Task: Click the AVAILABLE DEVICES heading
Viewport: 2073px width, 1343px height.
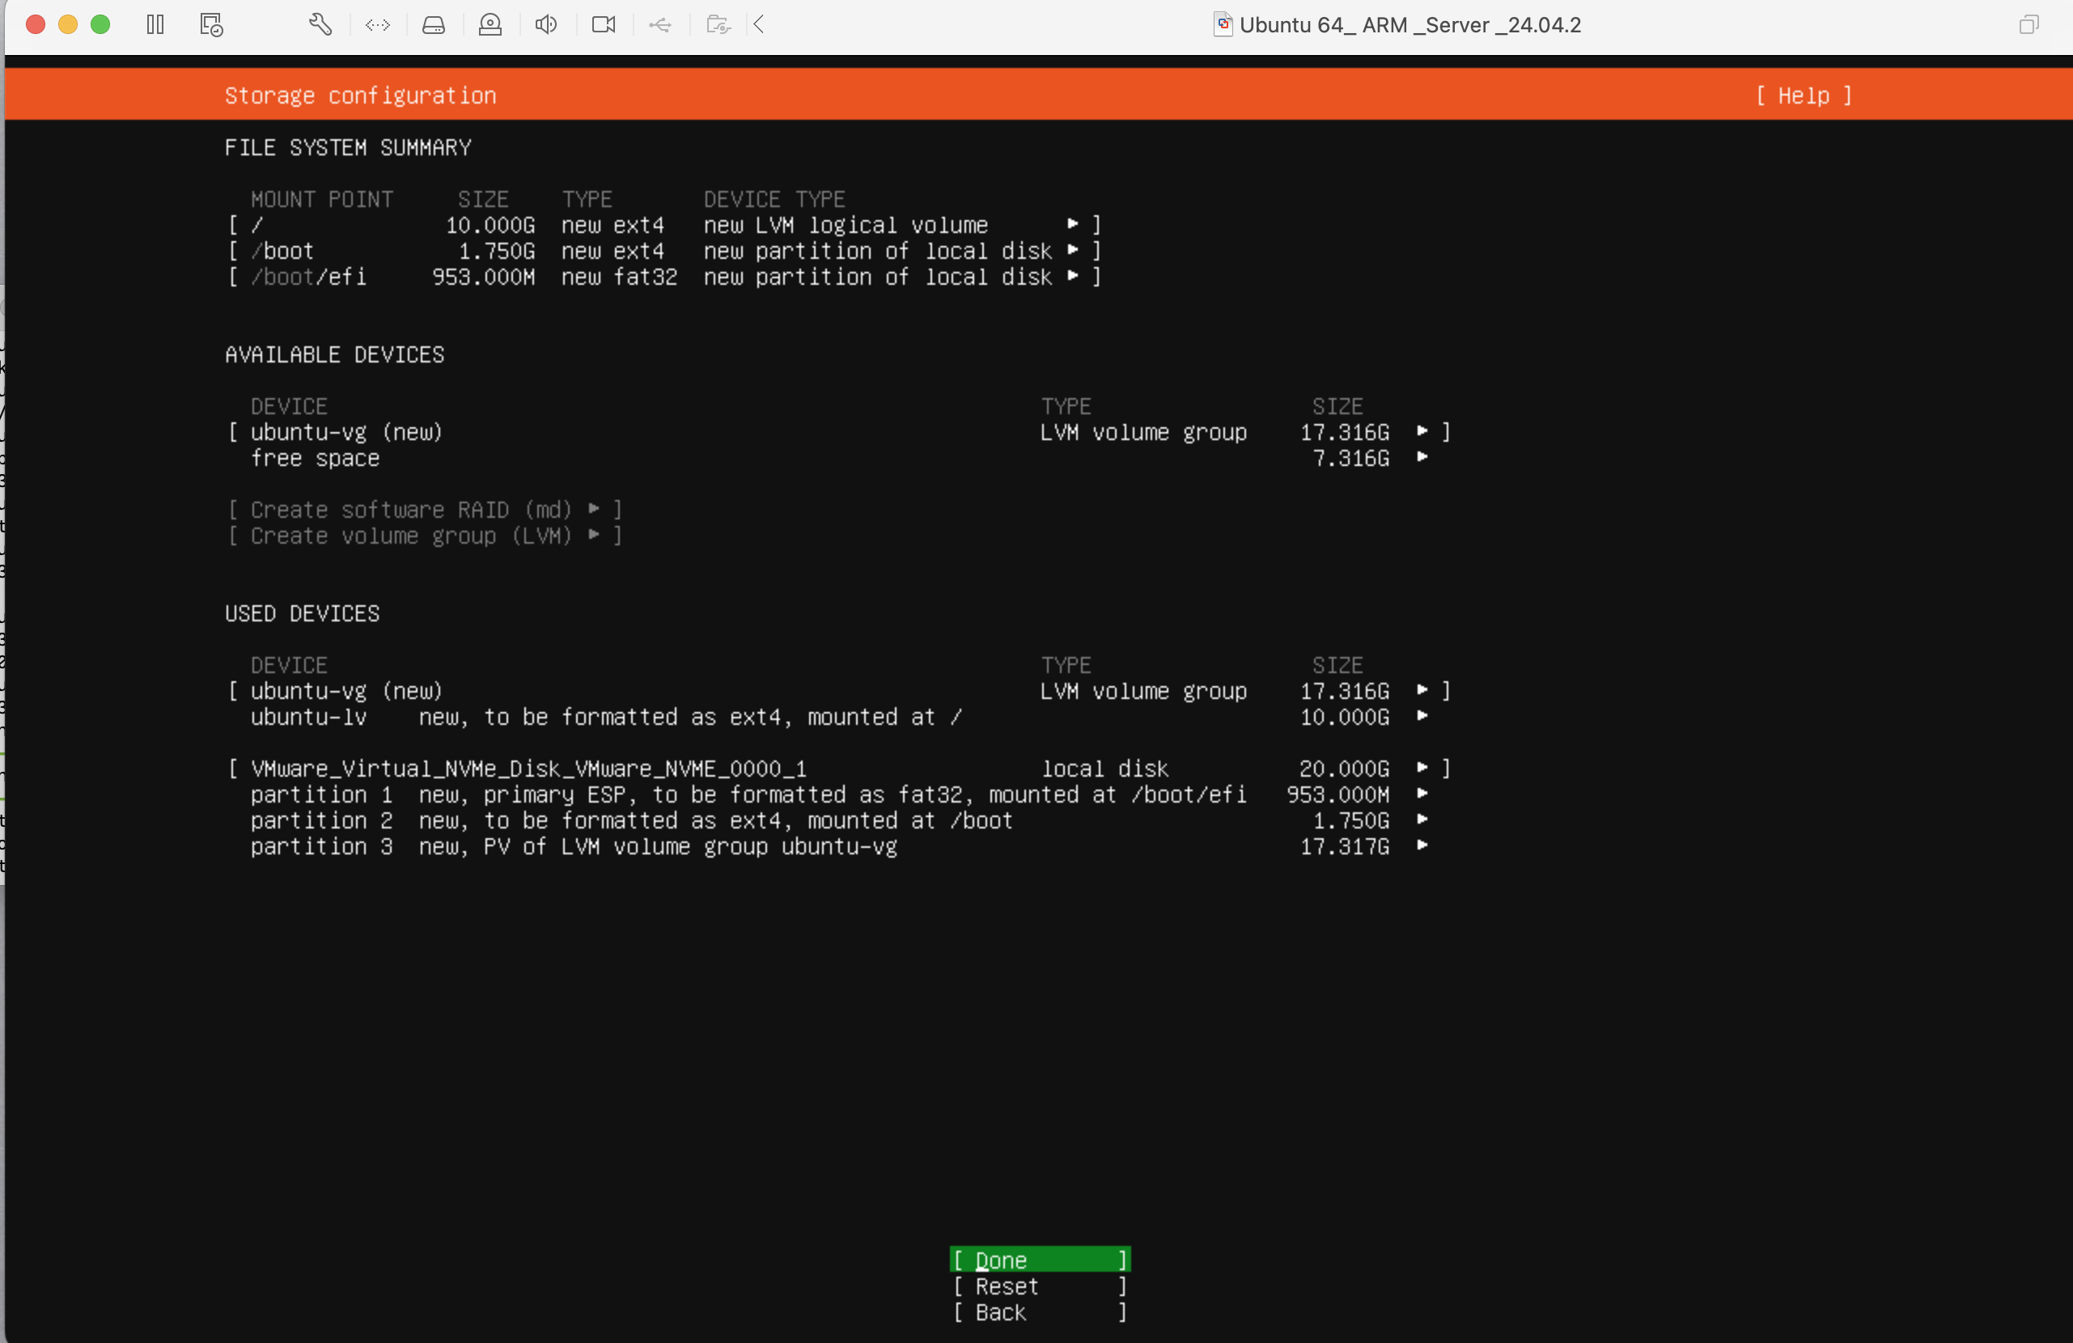Action: 334,354
